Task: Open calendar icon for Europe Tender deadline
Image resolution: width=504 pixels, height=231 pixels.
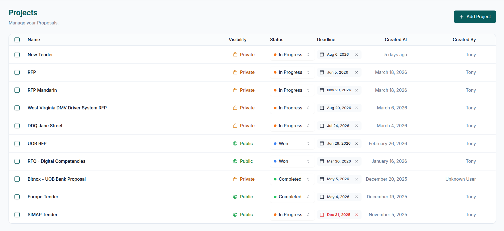Action: 322,197
